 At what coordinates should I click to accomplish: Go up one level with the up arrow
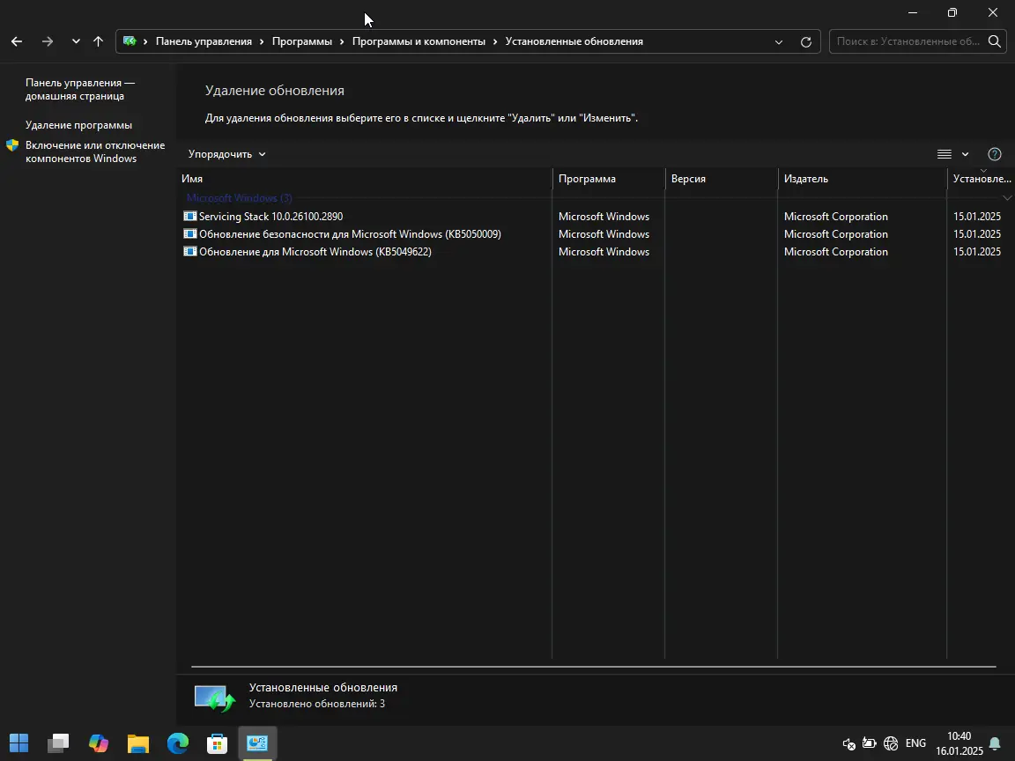point(98,41)
